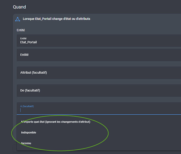Click the text in parentheses ignorant les changements d'attribut
This screenshot has width=181, height=154.
tap(68, 122)
